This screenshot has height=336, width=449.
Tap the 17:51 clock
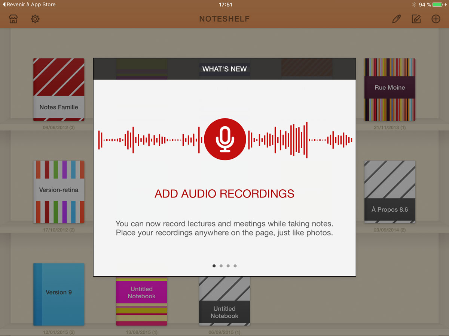point(225,4)
